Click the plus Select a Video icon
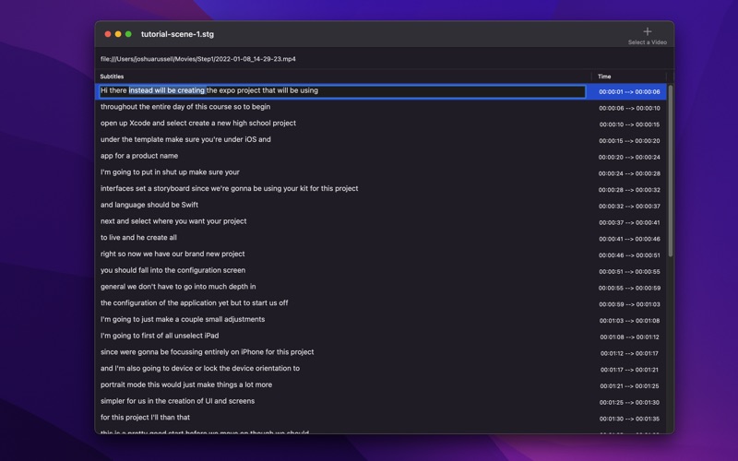The image size is (738, 461). click(x=648, y=31)
